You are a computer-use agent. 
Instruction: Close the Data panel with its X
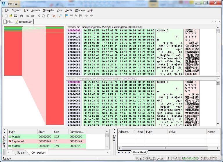click(114, 129)
